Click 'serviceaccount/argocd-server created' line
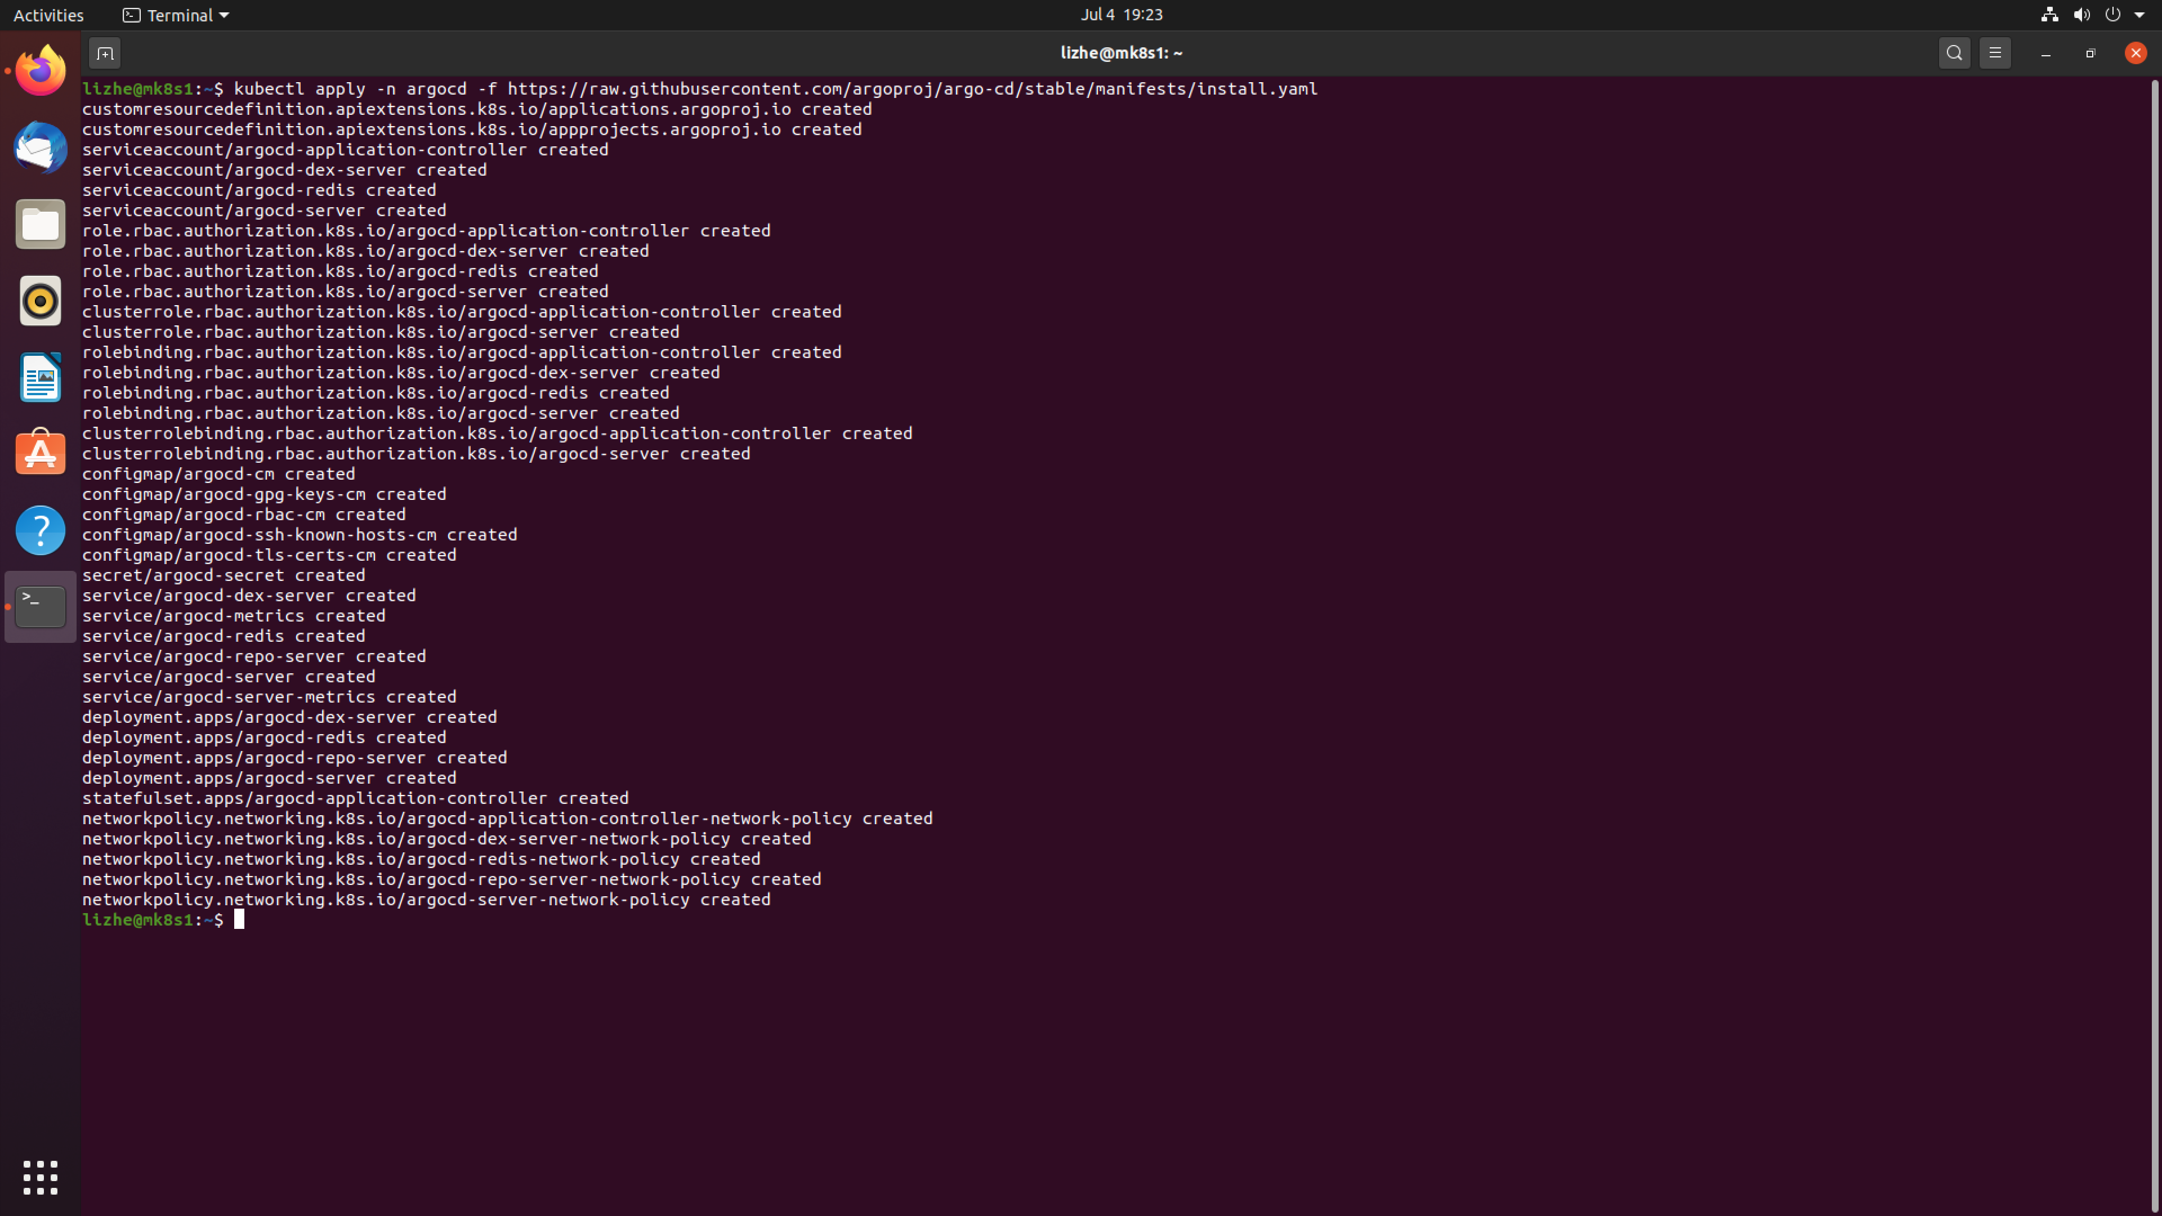The image size is (2162, 1216). [265, 210]
